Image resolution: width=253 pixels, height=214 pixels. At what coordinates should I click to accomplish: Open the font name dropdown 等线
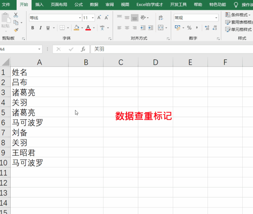tap(80, 18)
